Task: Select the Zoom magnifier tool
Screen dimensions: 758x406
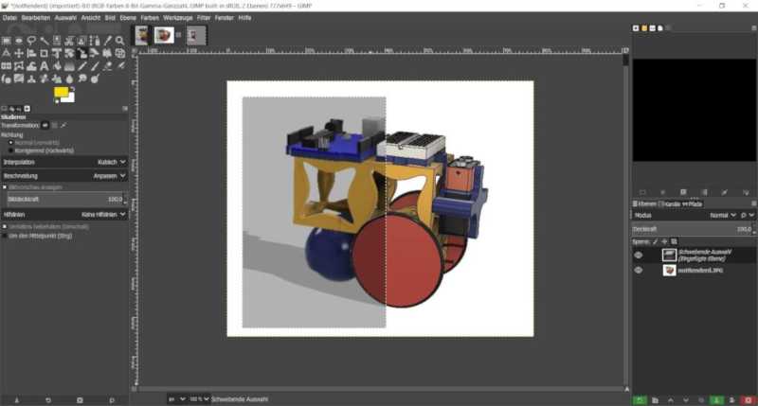Action: point(120,41)
